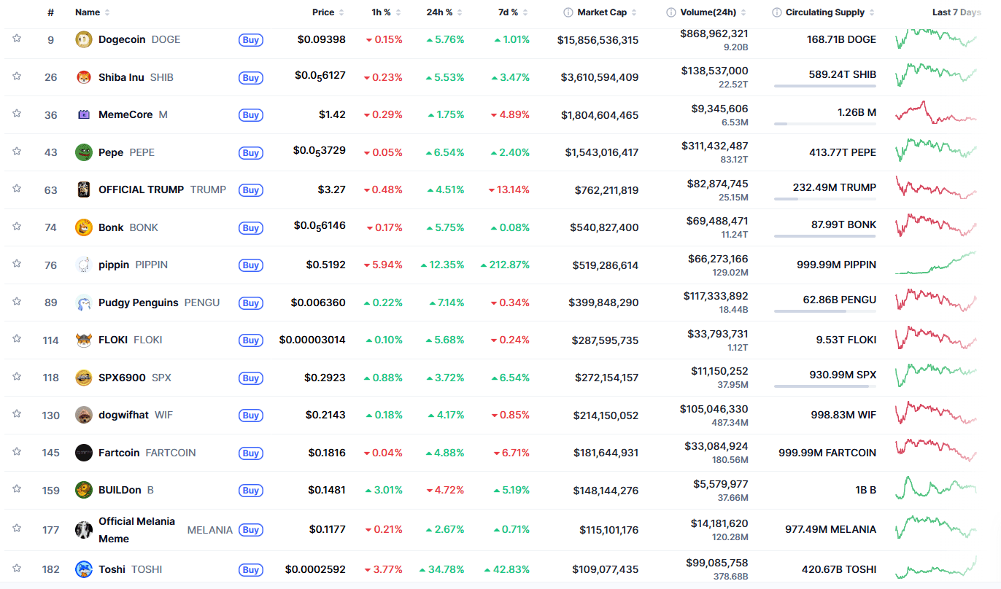Screen dimensions: 1001x589
Task: Sort the table by 7d % change
Action: (x=508, y=12)
